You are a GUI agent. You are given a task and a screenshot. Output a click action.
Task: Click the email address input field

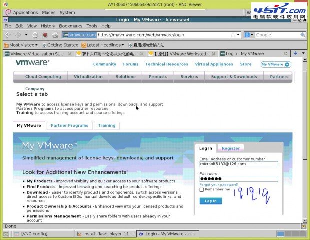pyautogui.click(x=239, y=164)
